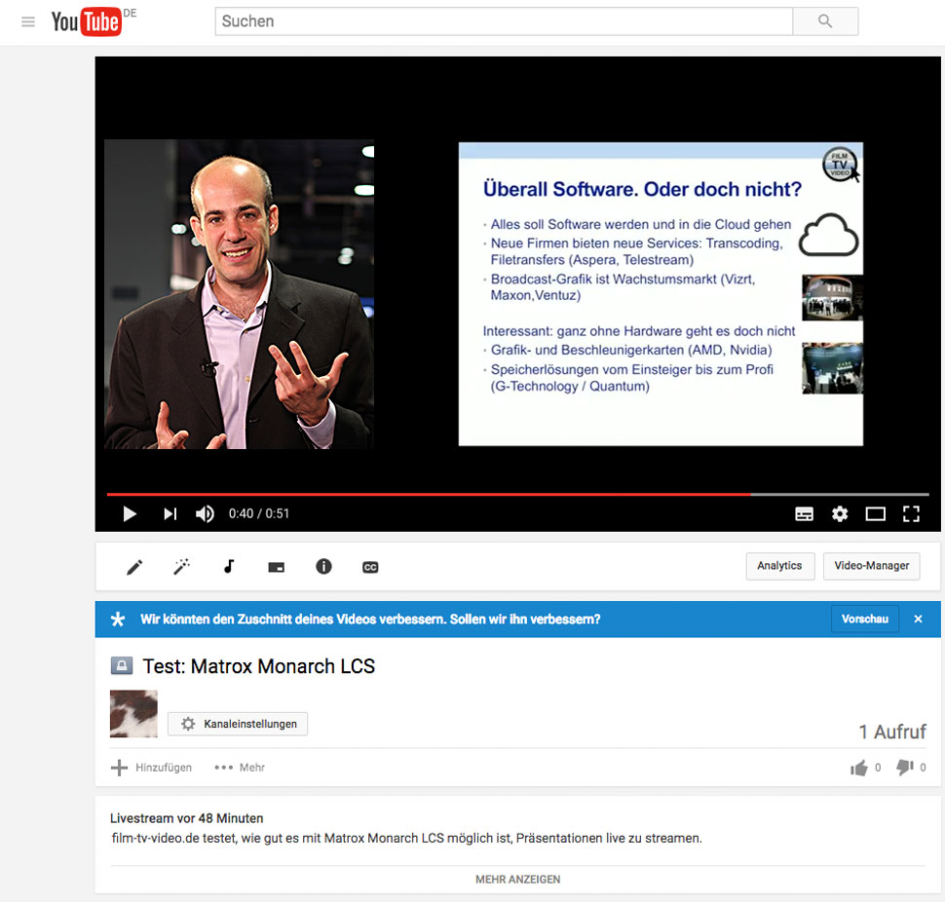Screen dimensions: 945x902
Task: Open the end screen cards tool
Action: [x=276, y=567]
